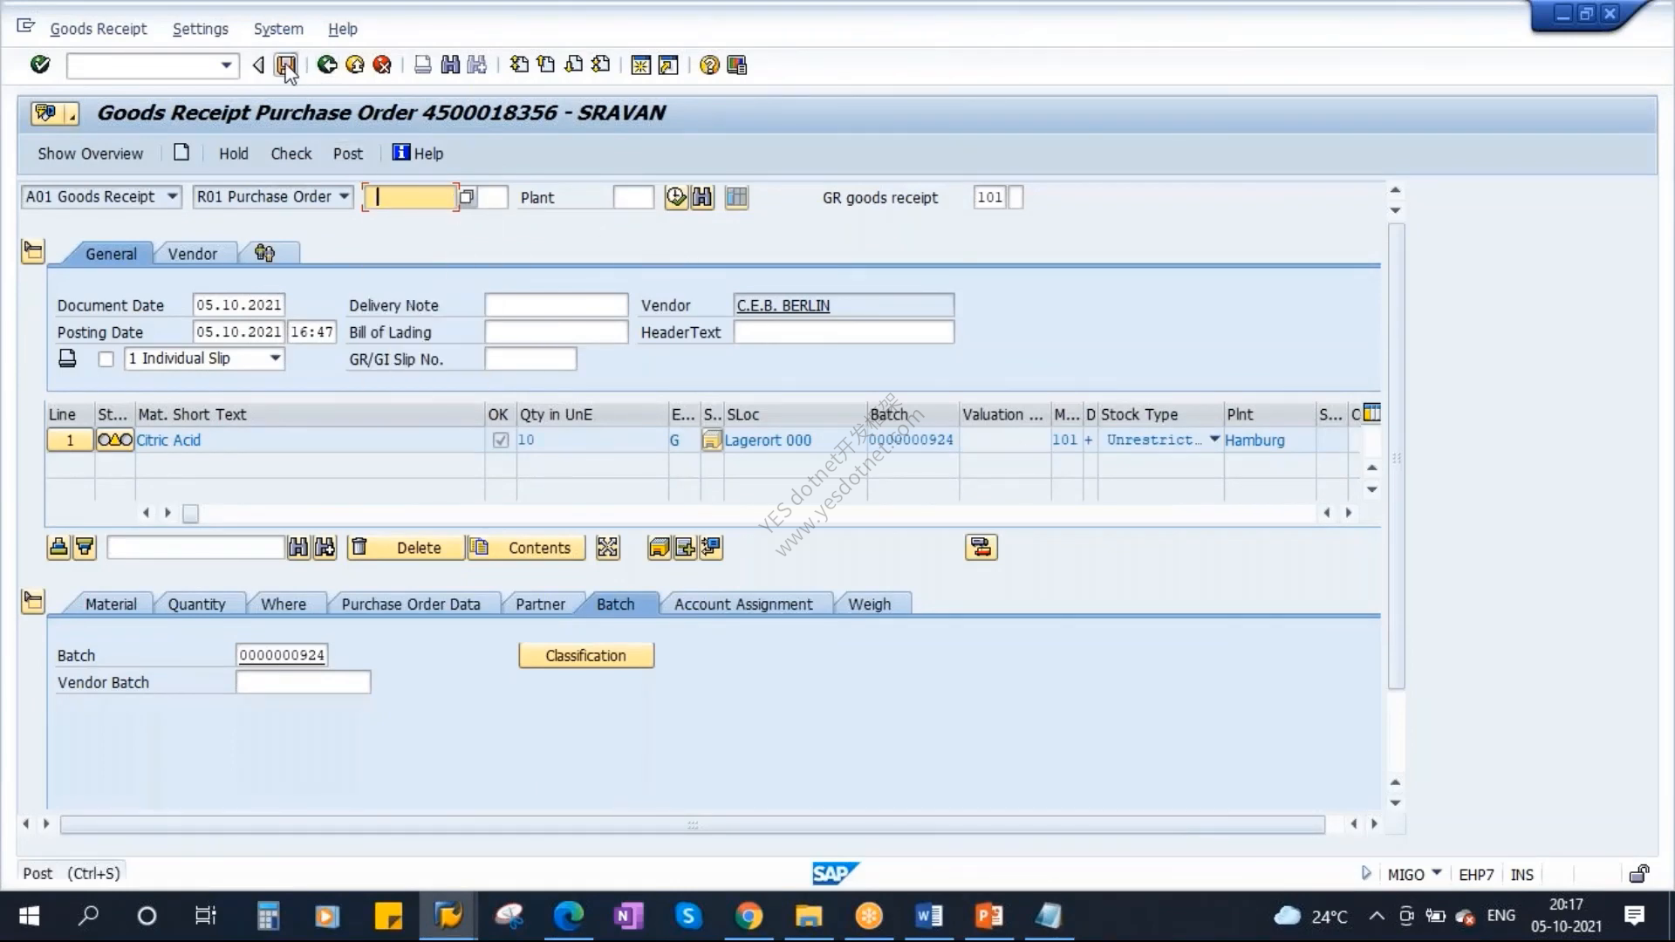Click Show Overview button
The image size is (1675, 942).
(90, 154)
